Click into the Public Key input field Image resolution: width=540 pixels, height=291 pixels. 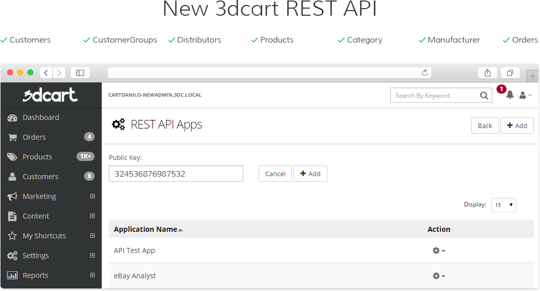[176, 174]
